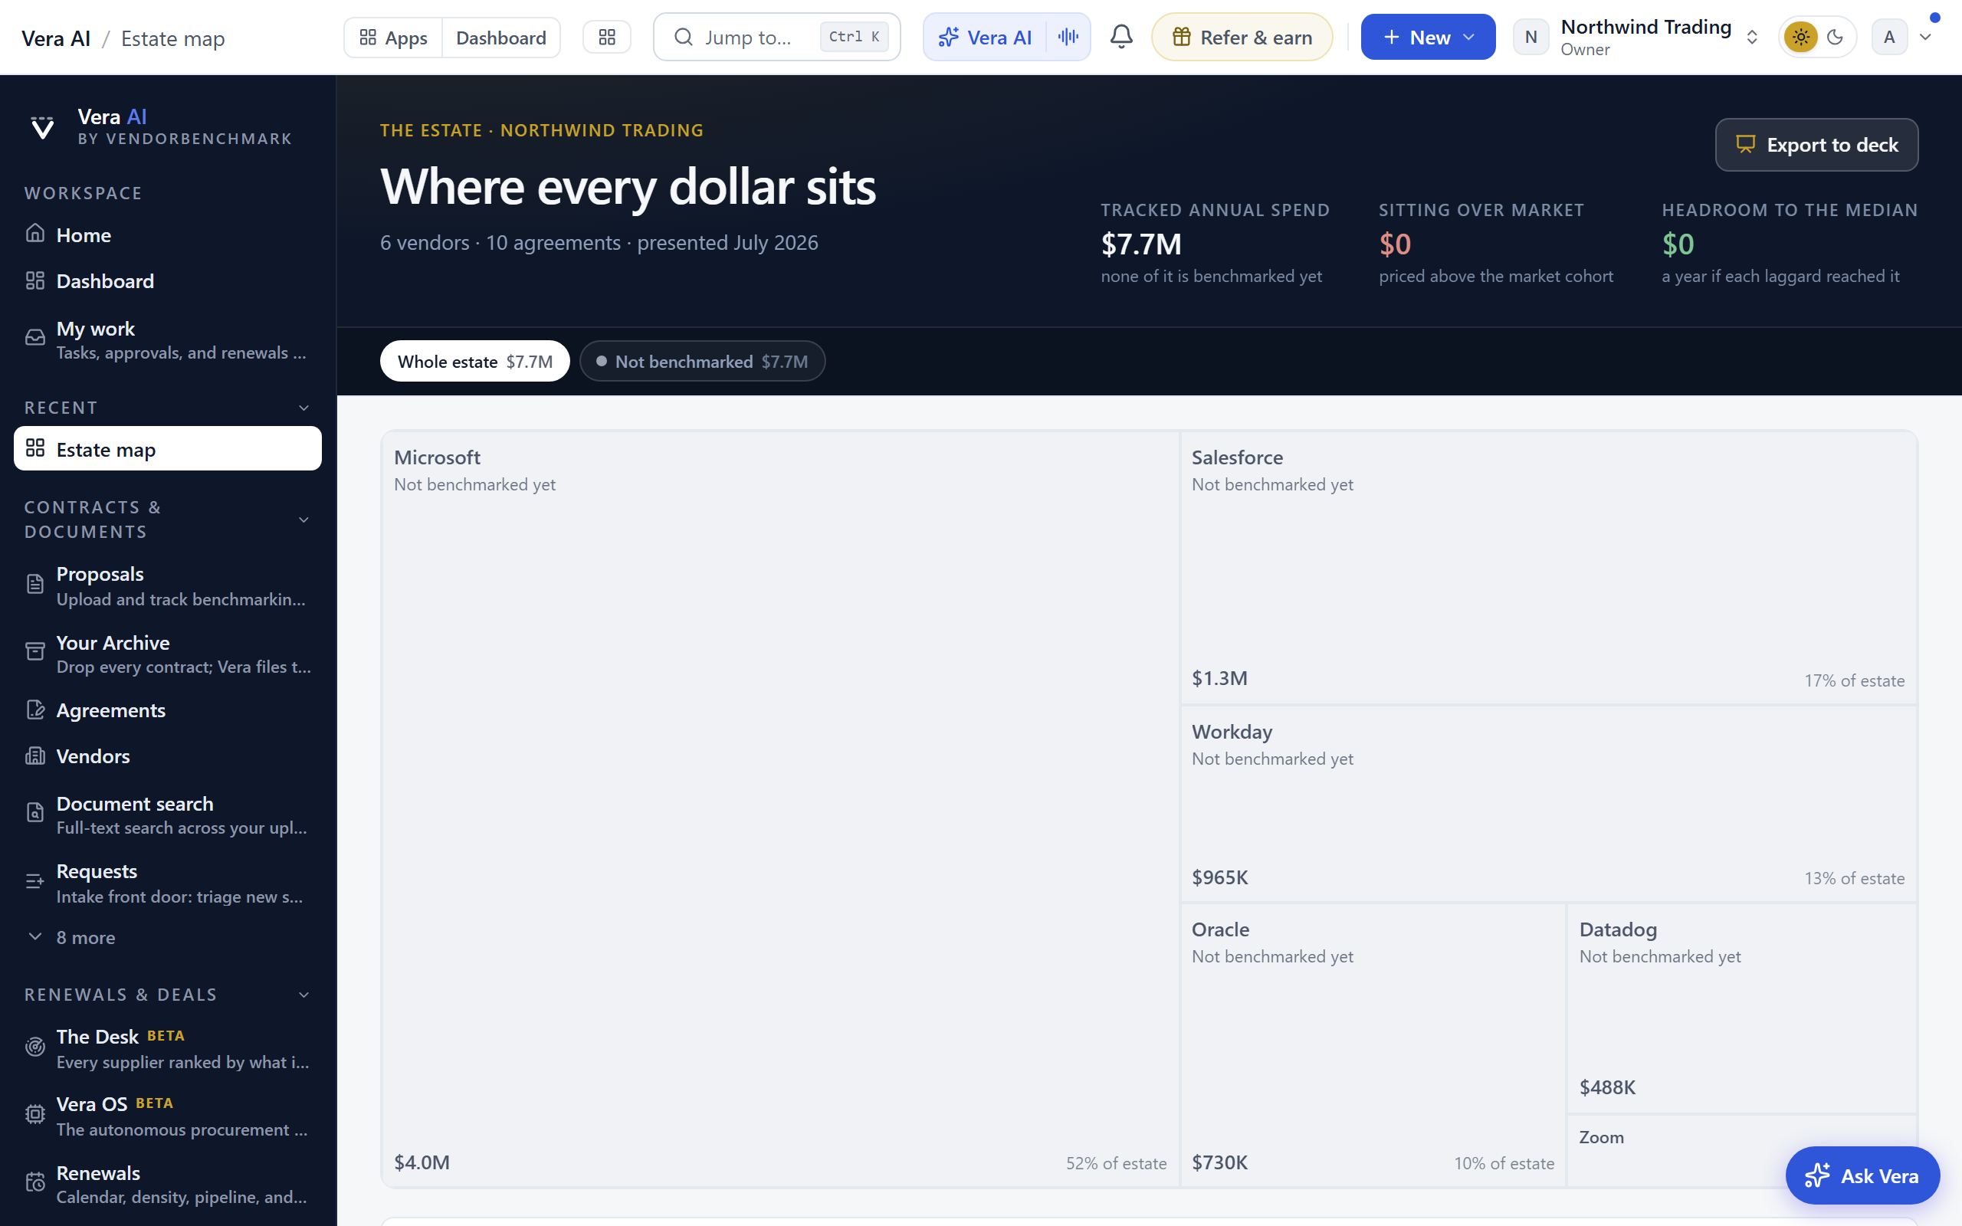Viewport: 1962px width, 1226px height.
Task: Open Document search
Action: pyautogui.click(x=168, y=815)
